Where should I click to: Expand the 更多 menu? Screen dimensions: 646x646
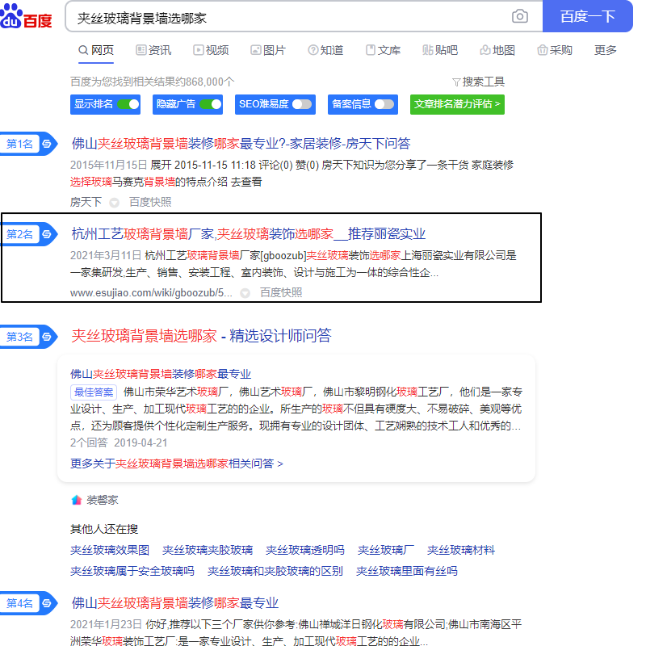(605, 50)
